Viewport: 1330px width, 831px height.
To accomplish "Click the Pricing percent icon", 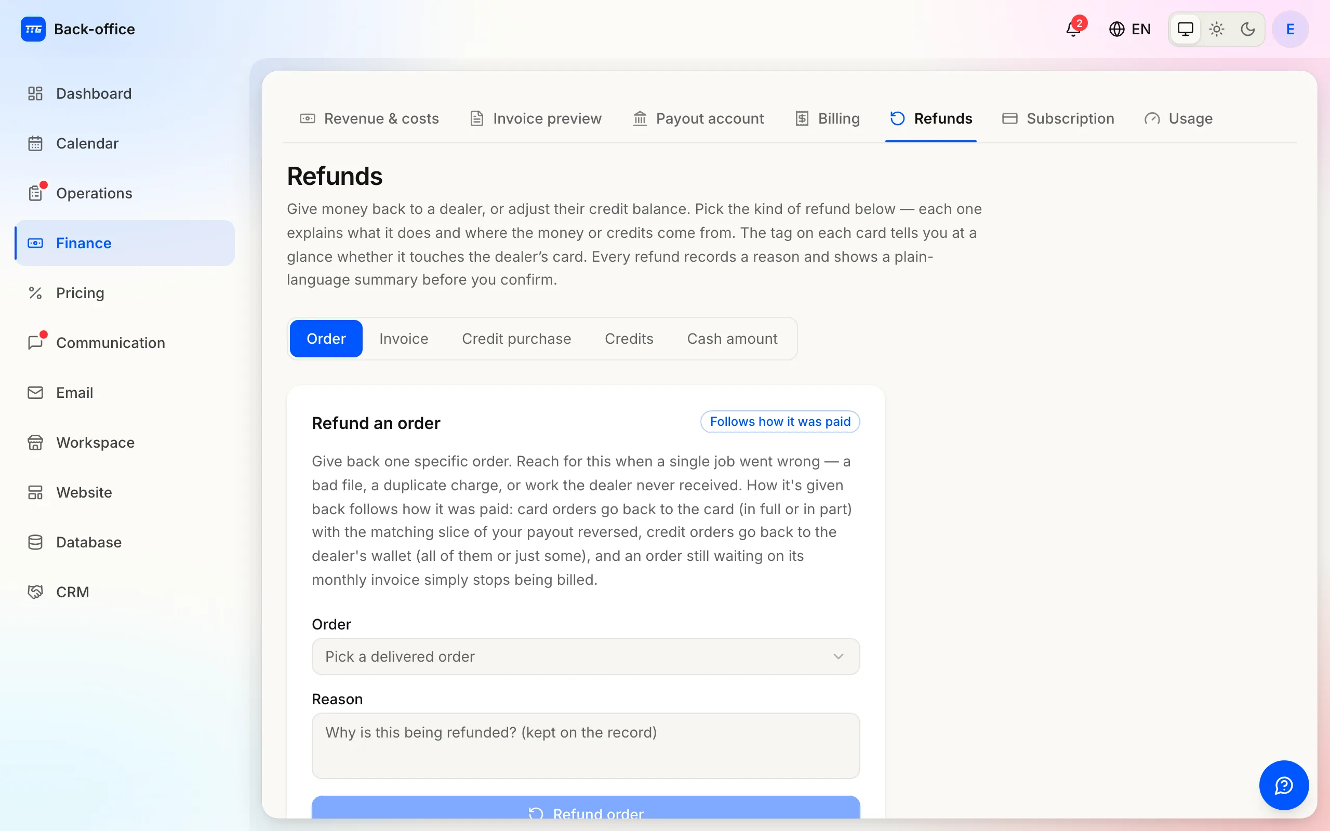I will click(x=35, y=293).
